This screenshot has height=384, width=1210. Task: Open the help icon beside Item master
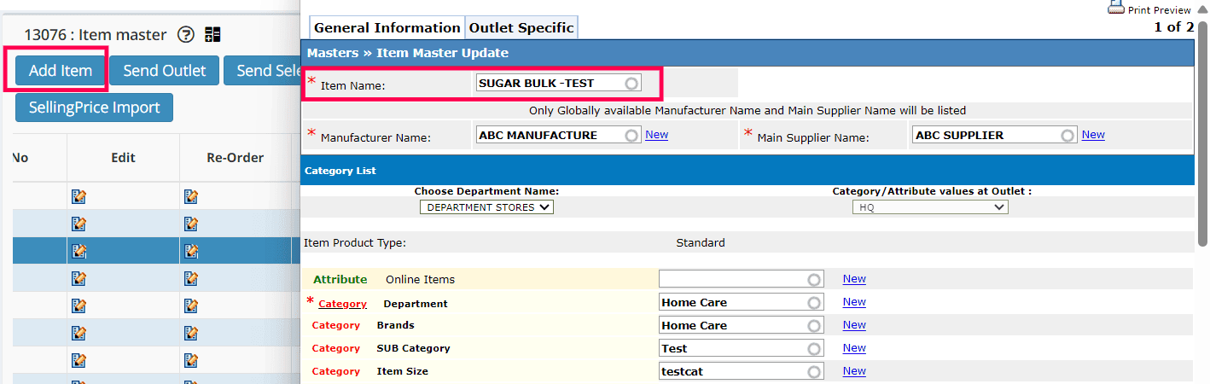pyautogui.click(x=186, y=35)
